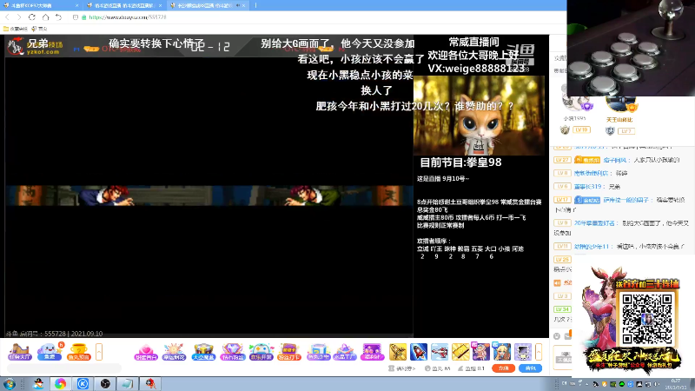Switch to the second browser tab

(x=124, y=5)
